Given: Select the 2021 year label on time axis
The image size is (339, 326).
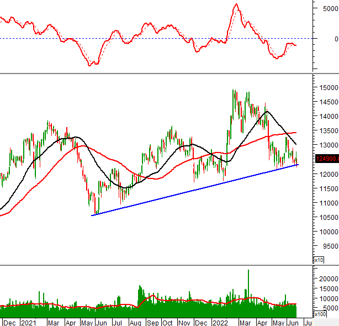Looking at the screenshot, I should pos(28,322).
